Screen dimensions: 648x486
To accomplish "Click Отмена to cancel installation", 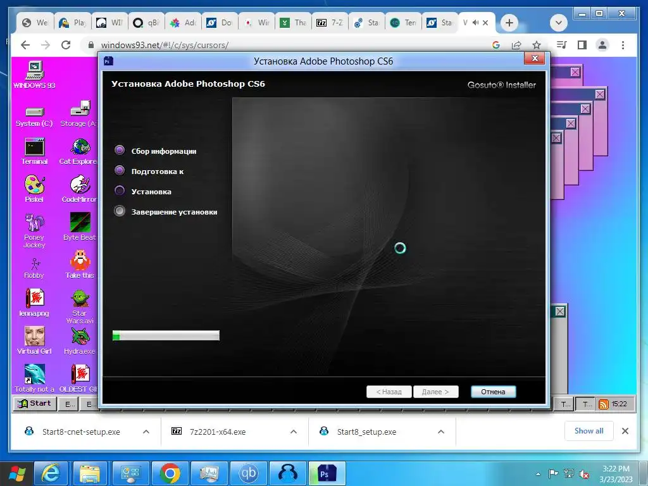I will click(x=494, y=392).
